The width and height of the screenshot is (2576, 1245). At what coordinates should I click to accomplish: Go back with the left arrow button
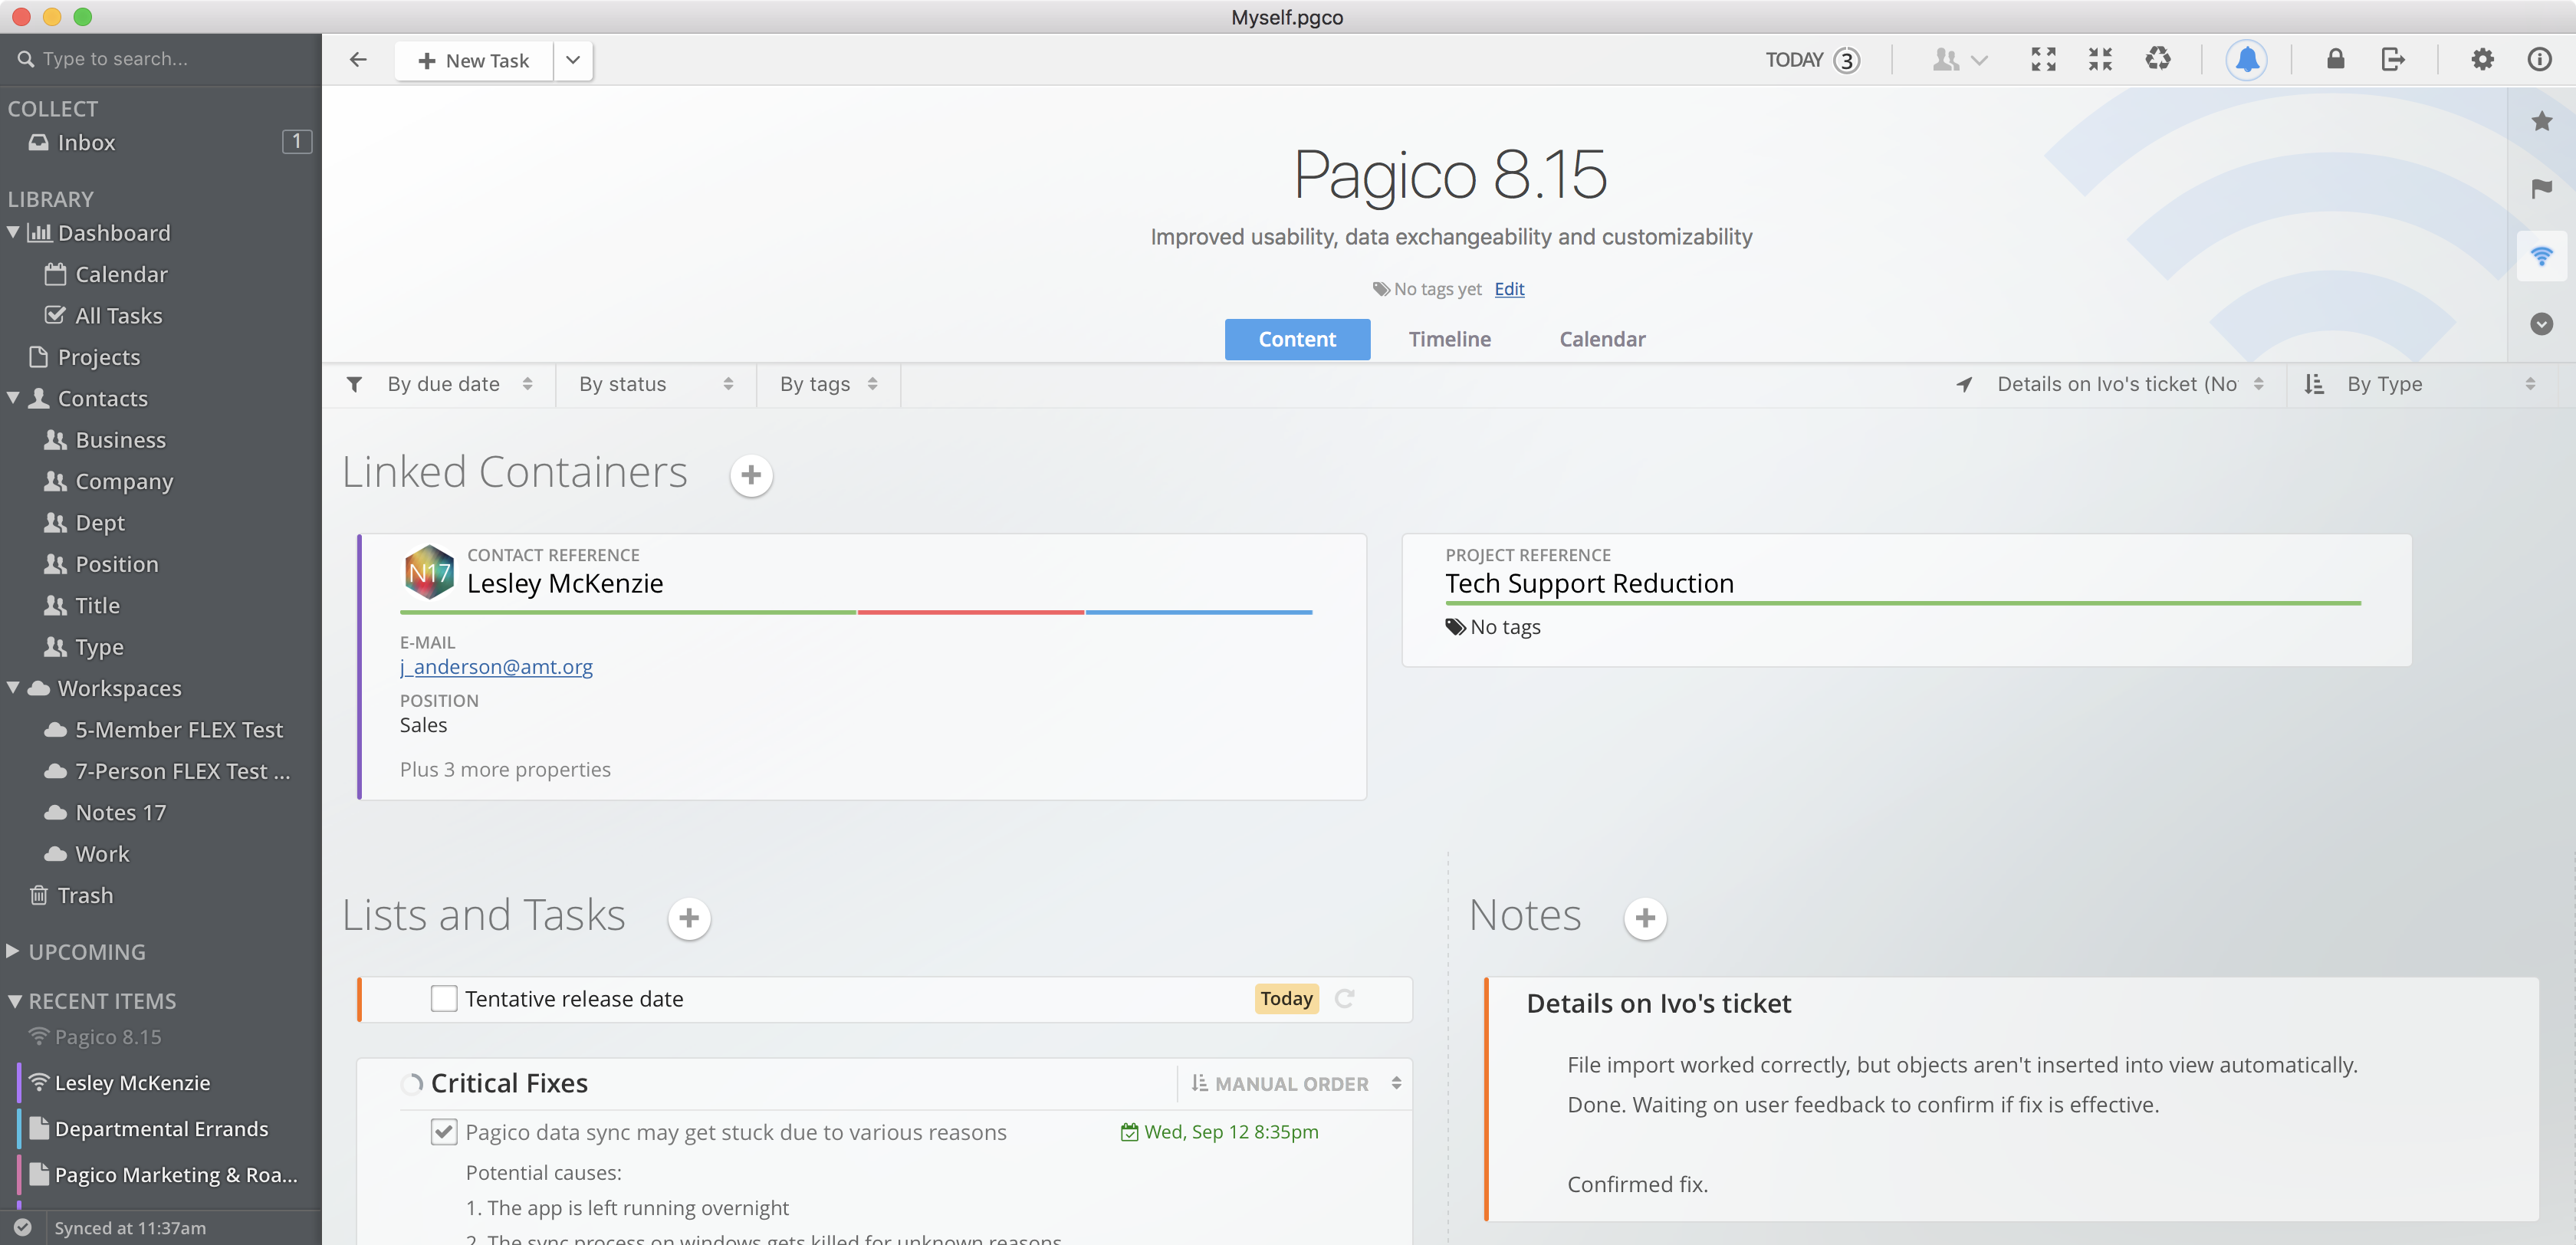point(358,60)
